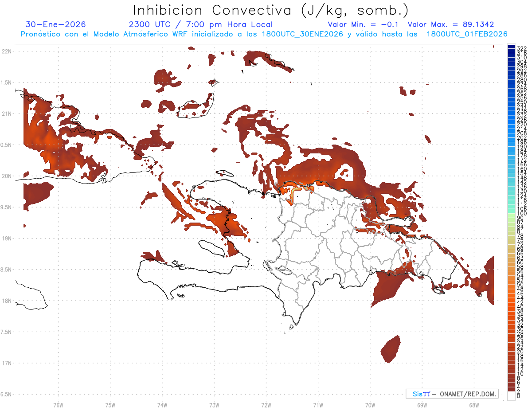Click the "70W" longitude label
Viewport: 532px width, 411px height.
click(x=370, y=404)
